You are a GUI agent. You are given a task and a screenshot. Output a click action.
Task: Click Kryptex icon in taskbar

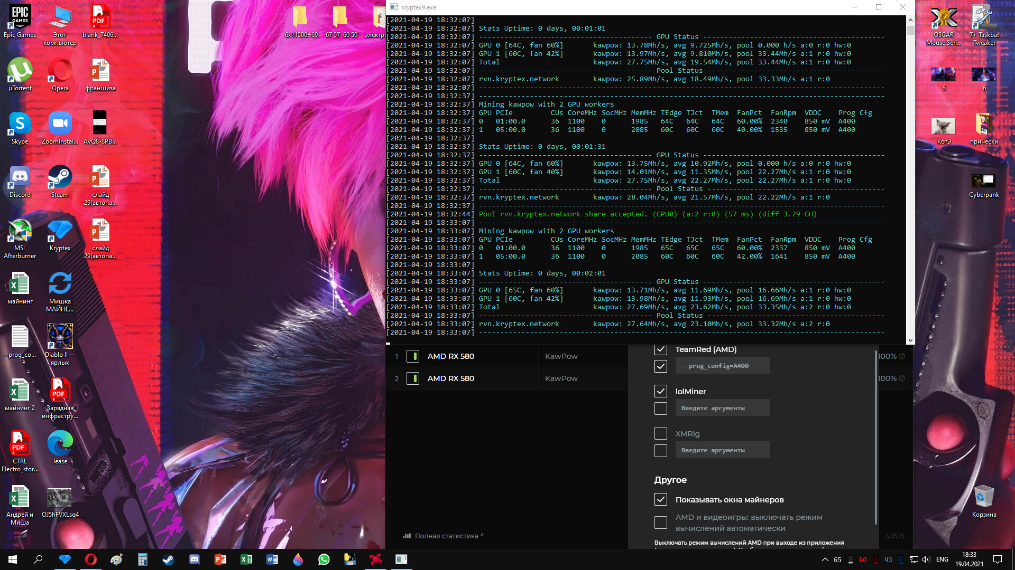[65, 559]
